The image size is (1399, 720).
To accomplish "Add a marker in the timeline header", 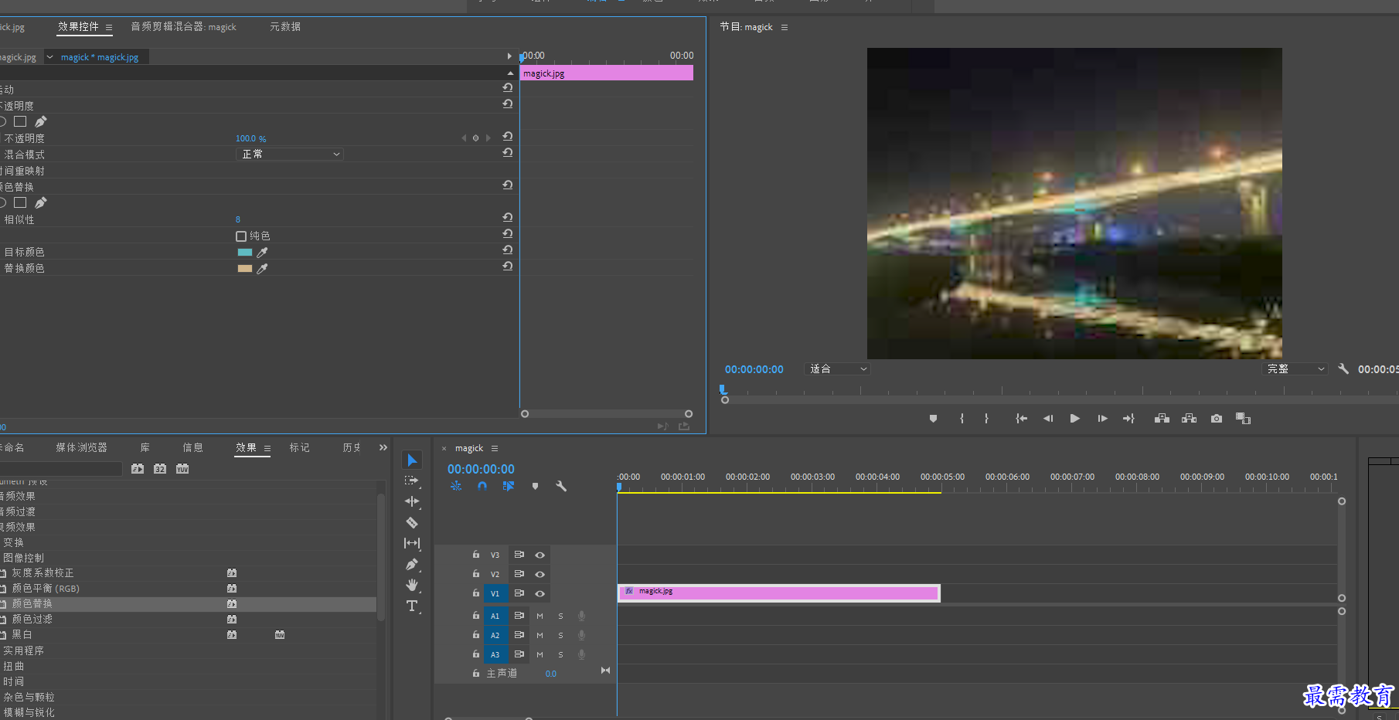I will pyautogui.click(x=535, y=486).
